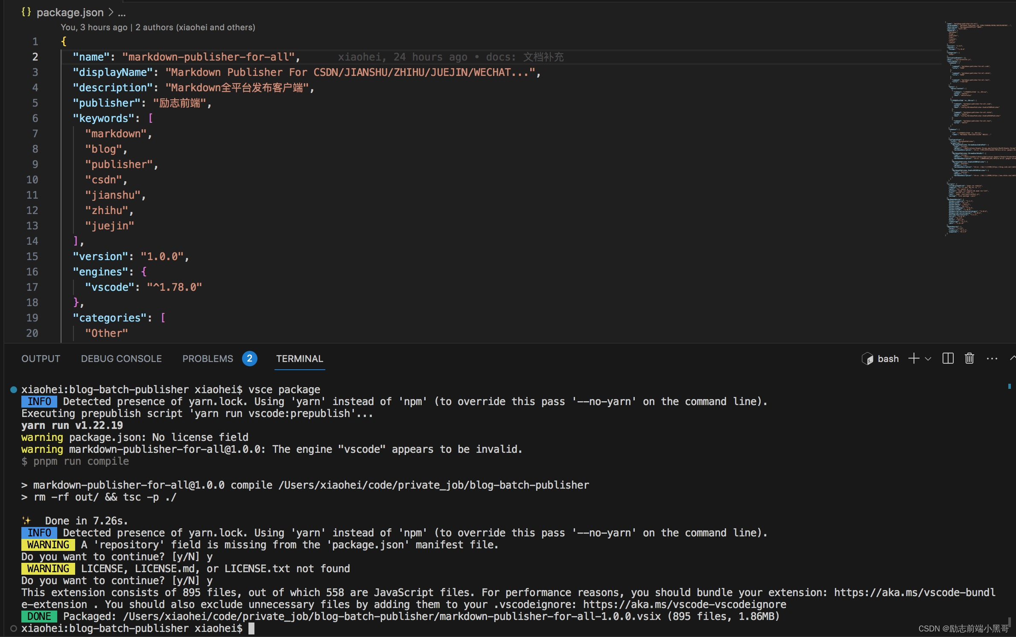Select line number 15 in the editor

32,256
